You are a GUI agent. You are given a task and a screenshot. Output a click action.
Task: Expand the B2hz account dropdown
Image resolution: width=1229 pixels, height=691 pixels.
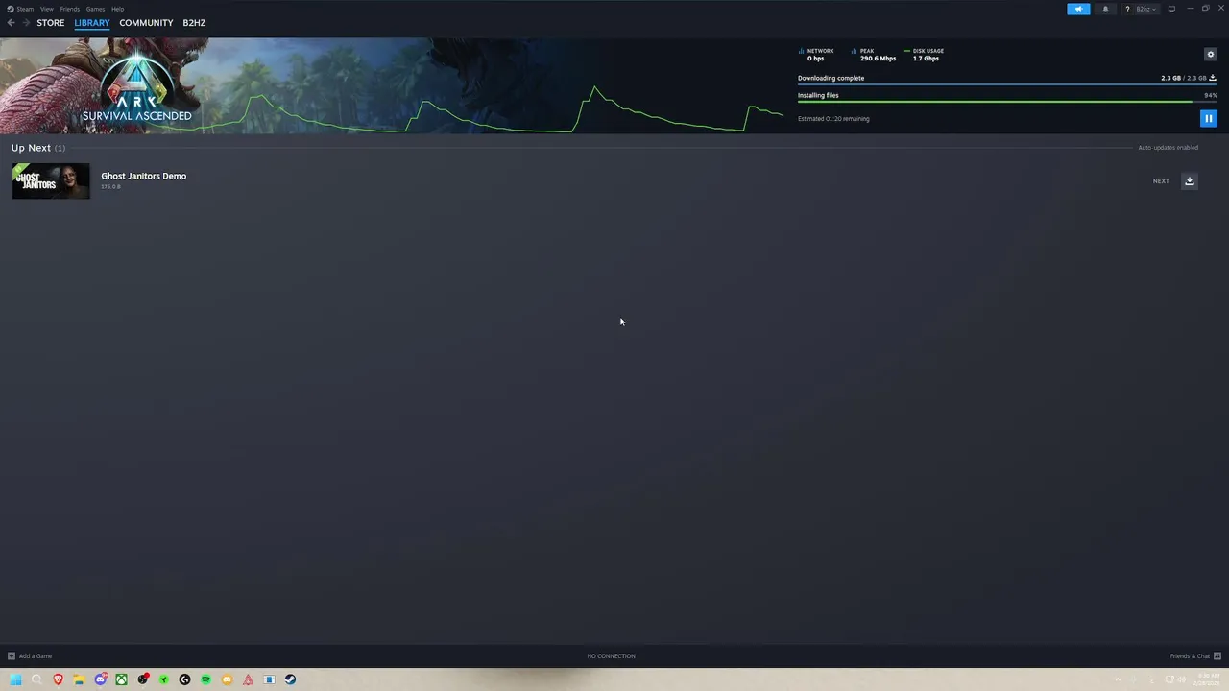point(1146,9)
